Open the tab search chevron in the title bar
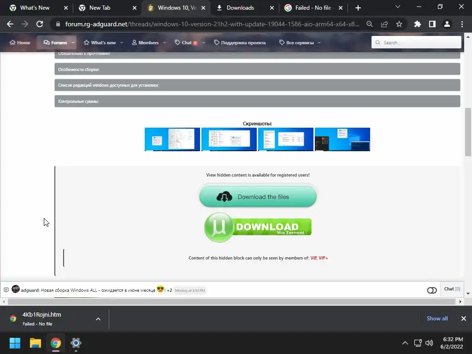The height and width of the screenshot is (354, 472). [398, 6]
